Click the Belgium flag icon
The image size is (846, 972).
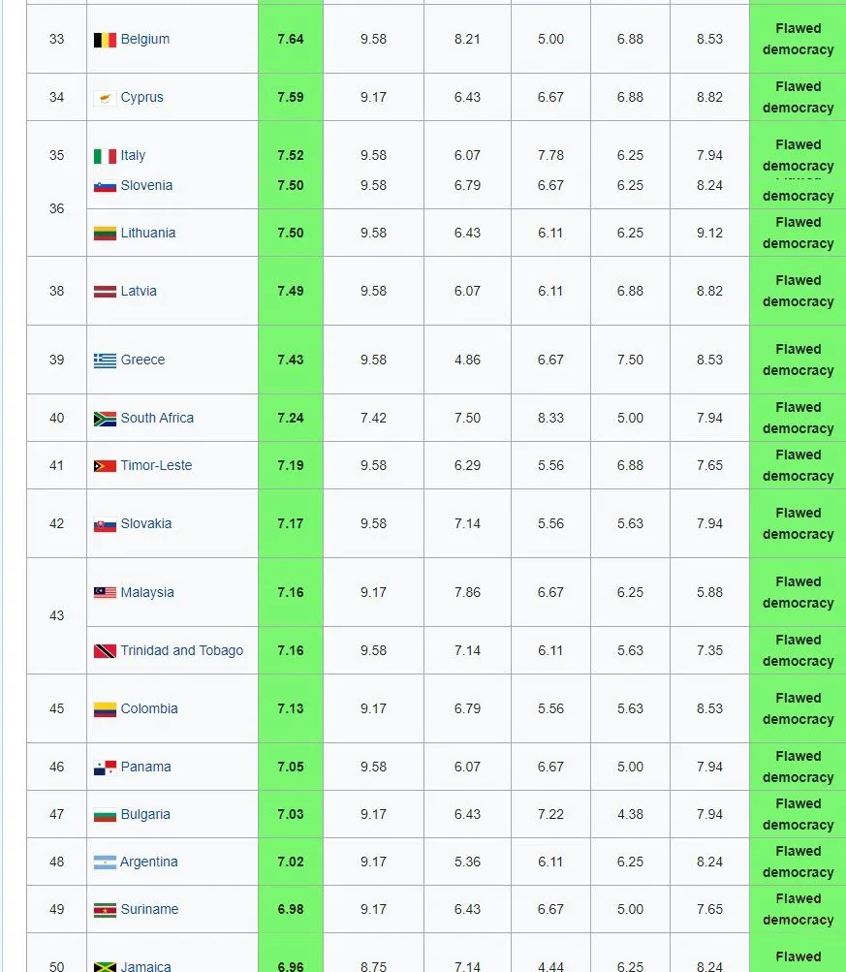tap(105, 40)
